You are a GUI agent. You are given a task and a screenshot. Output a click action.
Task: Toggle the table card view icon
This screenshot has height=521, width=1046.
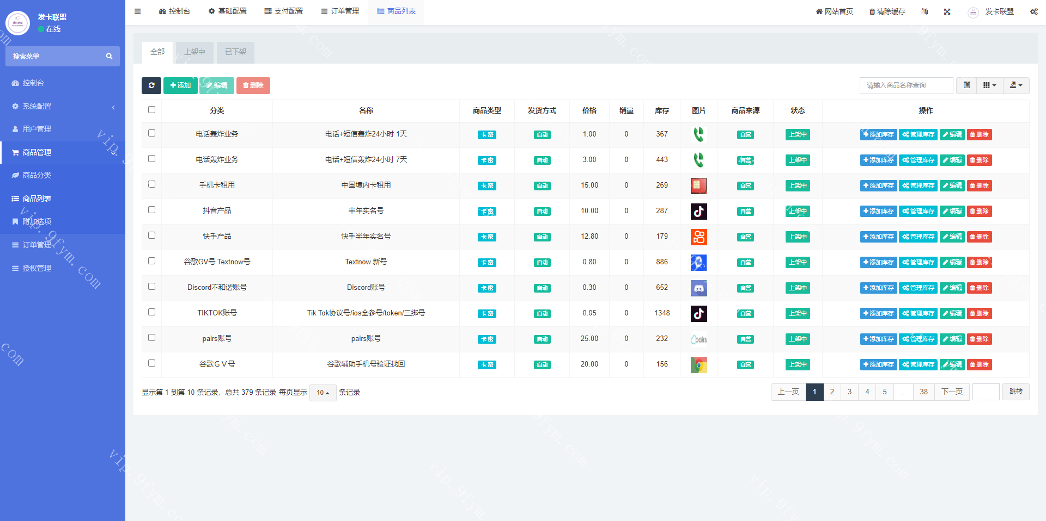click(x=967, y=85)
